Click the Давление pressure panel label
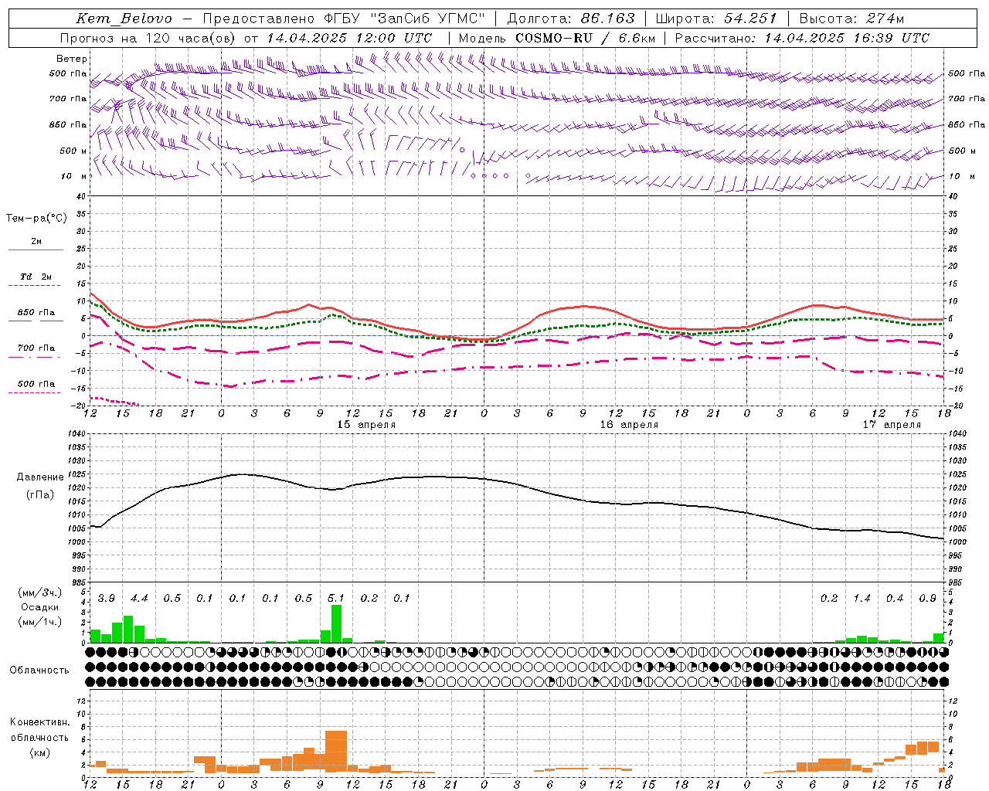The width and height of the screenshot is (989, 791). [40, 477]
